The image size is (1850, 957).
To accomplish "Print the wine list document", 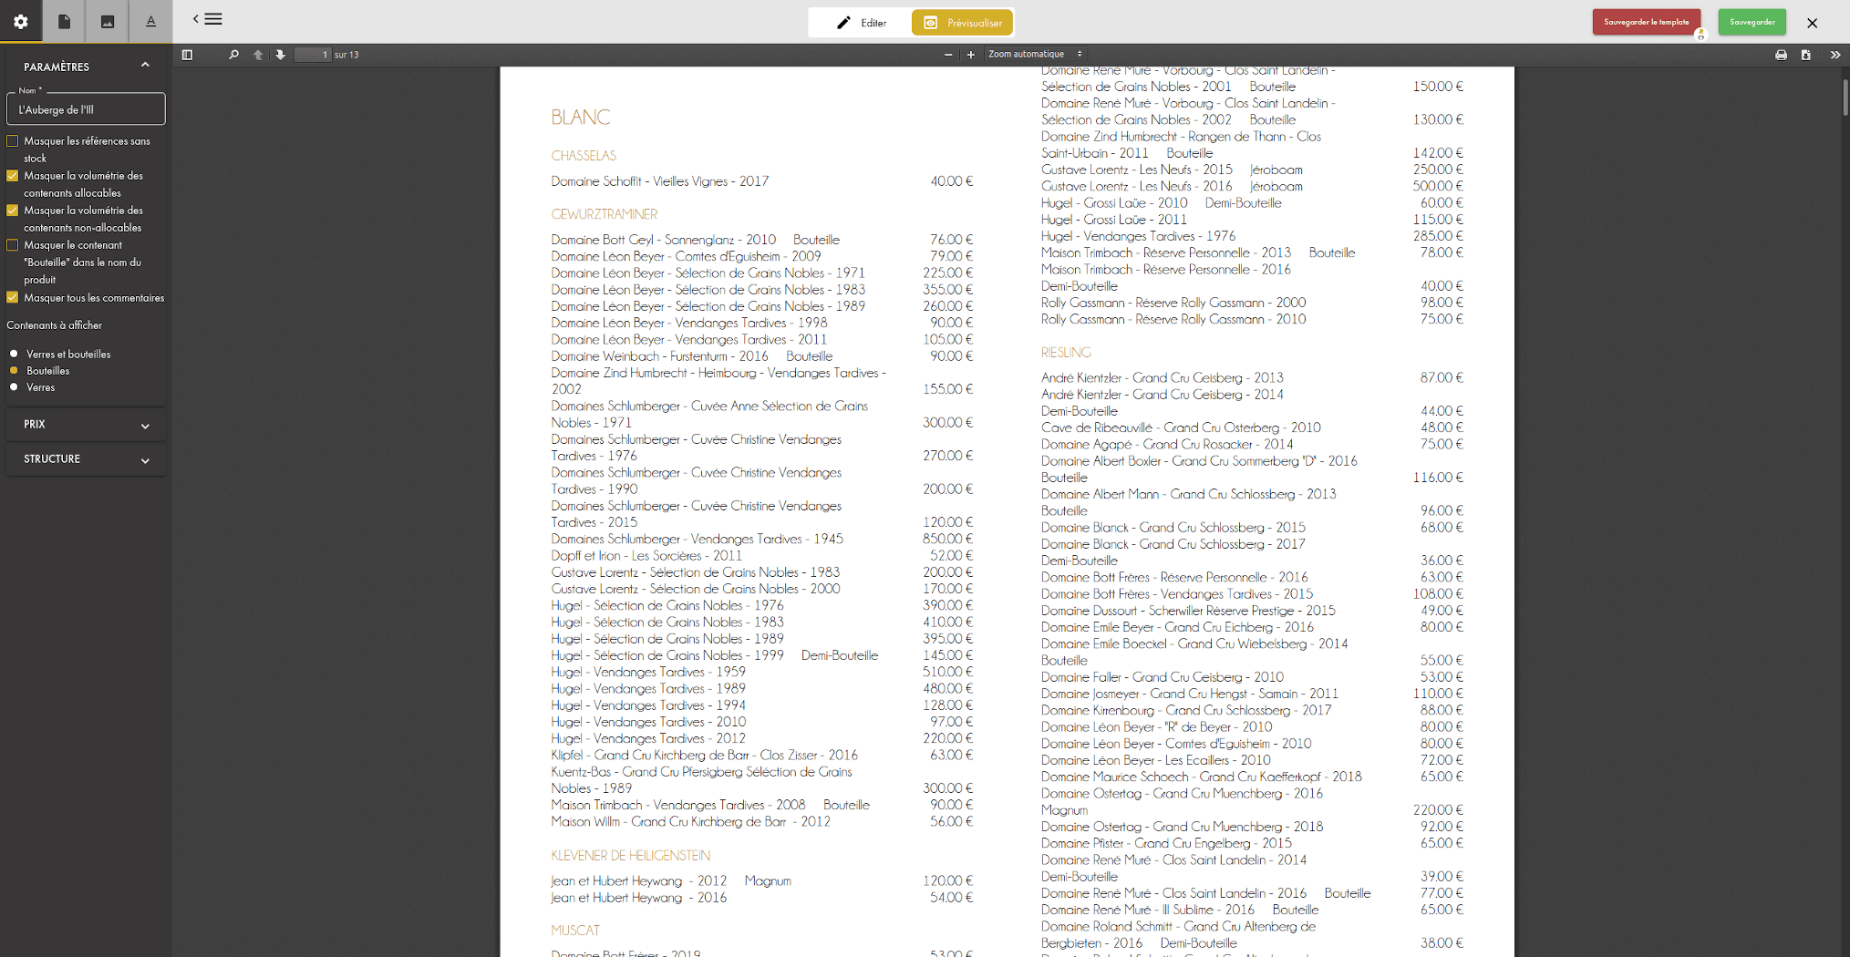I will 1781,55.
